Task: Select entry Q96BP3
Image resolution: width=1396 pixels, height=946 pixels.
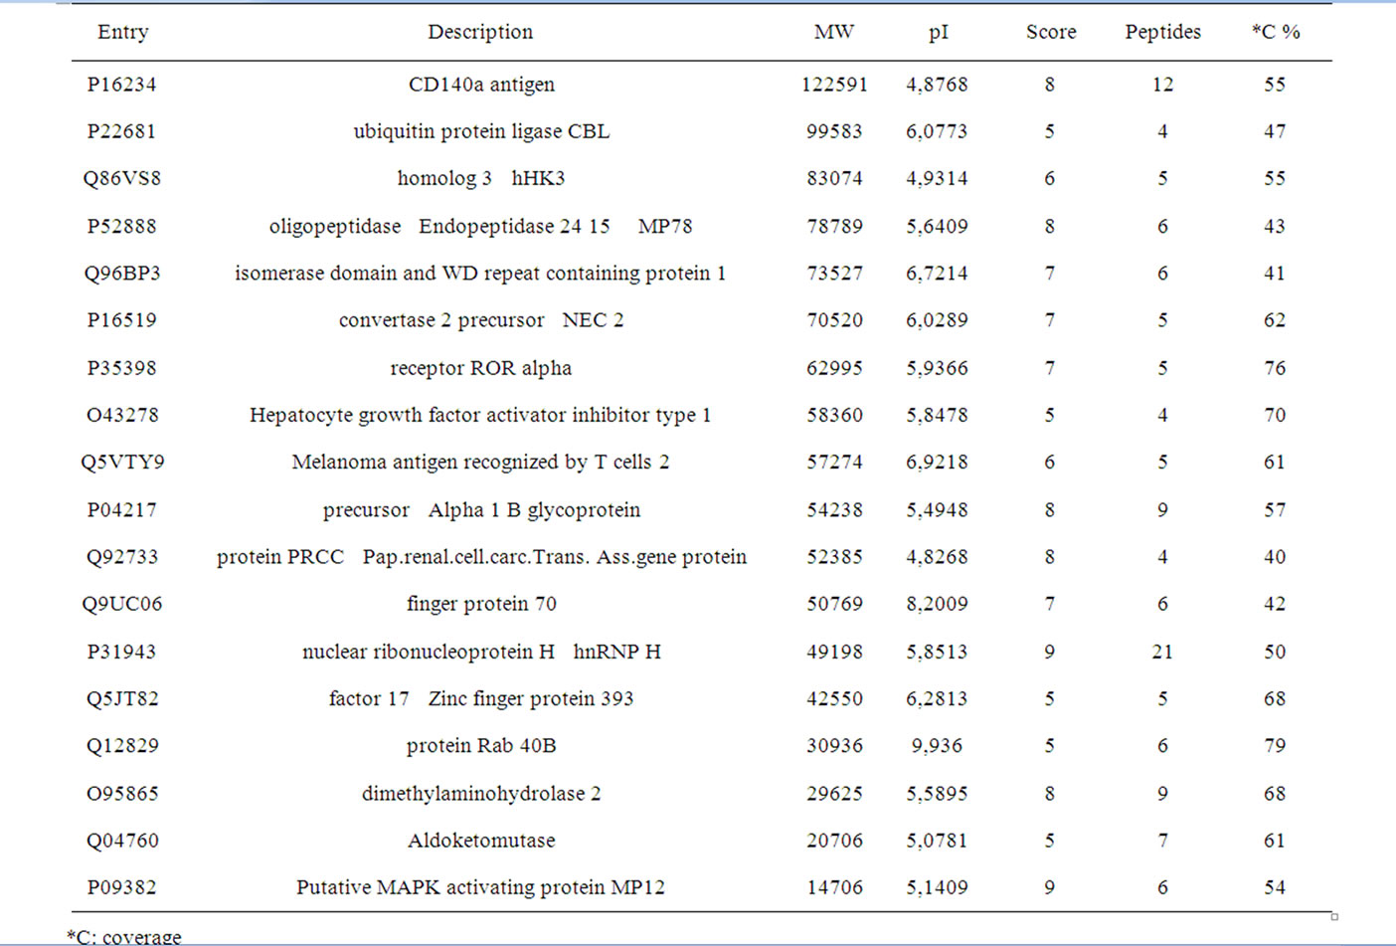Action: point(121,273)
